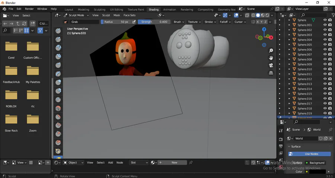Image resolution: width=335 pixels, height=178 pixels.
Task: Open the Tool properties tab icon
Action: pos(281,131)
